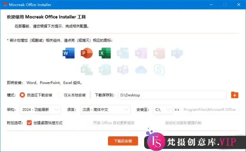This screenshot has width=246, height=152.
Task: Open the 架构 dropdown showing 2024 - 功能最新
Action: (40, 109)
